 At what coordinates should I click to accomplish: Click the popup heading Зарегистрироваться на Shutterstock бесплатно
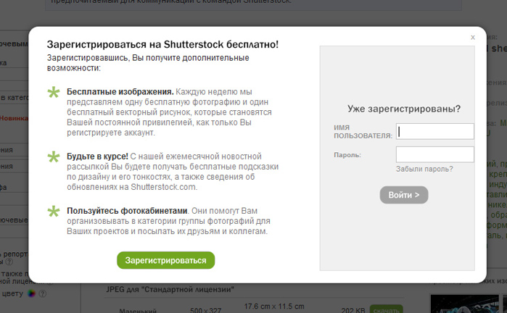(x=162, y=44)
